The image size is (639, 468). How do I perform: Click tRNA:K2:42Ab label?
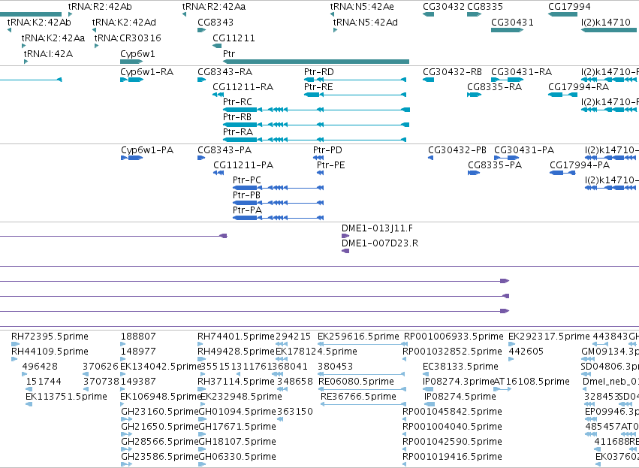[39, 23]
